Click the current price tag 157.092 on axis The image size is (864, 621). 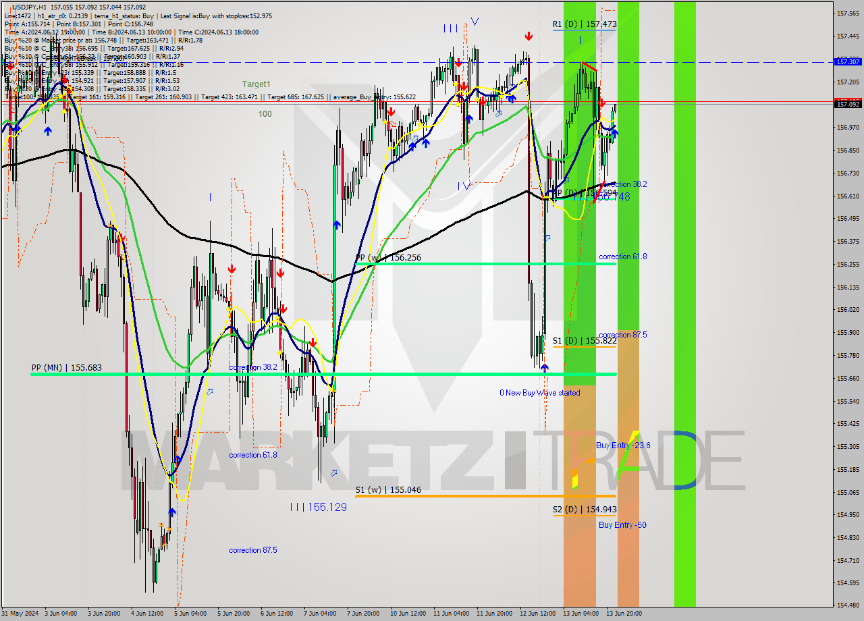(848, 104)
